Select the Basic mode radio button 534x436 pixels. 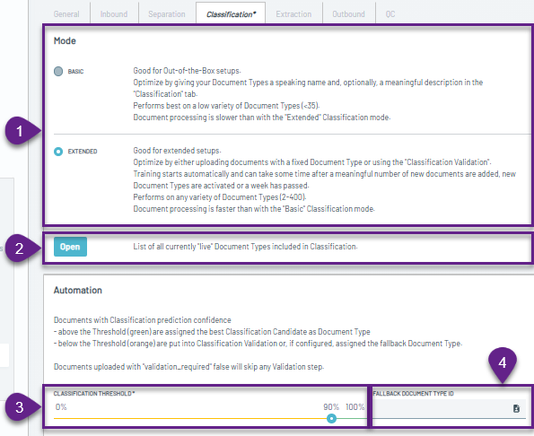[x=58, y=71]
